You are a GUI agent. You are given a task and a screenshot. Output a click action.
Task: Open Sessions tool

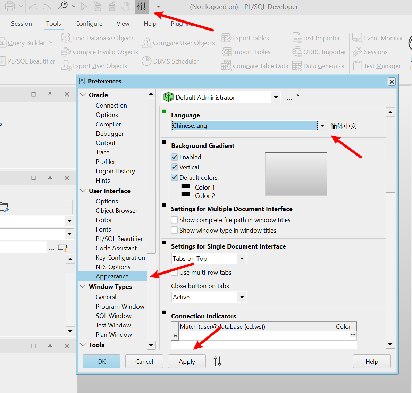[370, 52]
